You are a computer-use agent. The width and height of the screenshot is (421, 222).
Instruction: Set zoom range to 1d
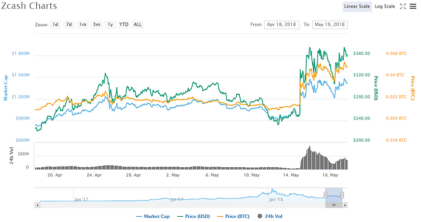[55, 24]
